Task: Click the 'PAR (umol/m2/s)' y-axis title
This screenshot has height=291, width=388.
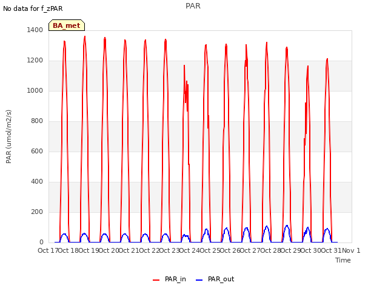Action: pyautogui.click(x=8, y=136)
